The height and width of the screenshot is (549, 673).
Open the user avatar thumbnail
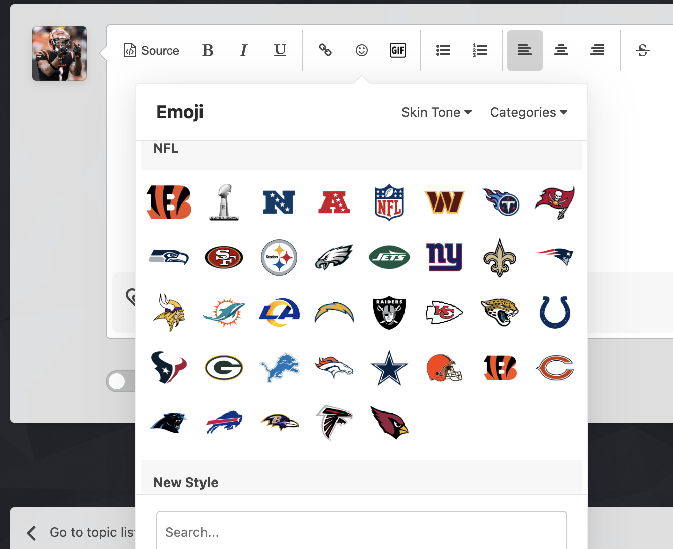(x=59, y=53)
